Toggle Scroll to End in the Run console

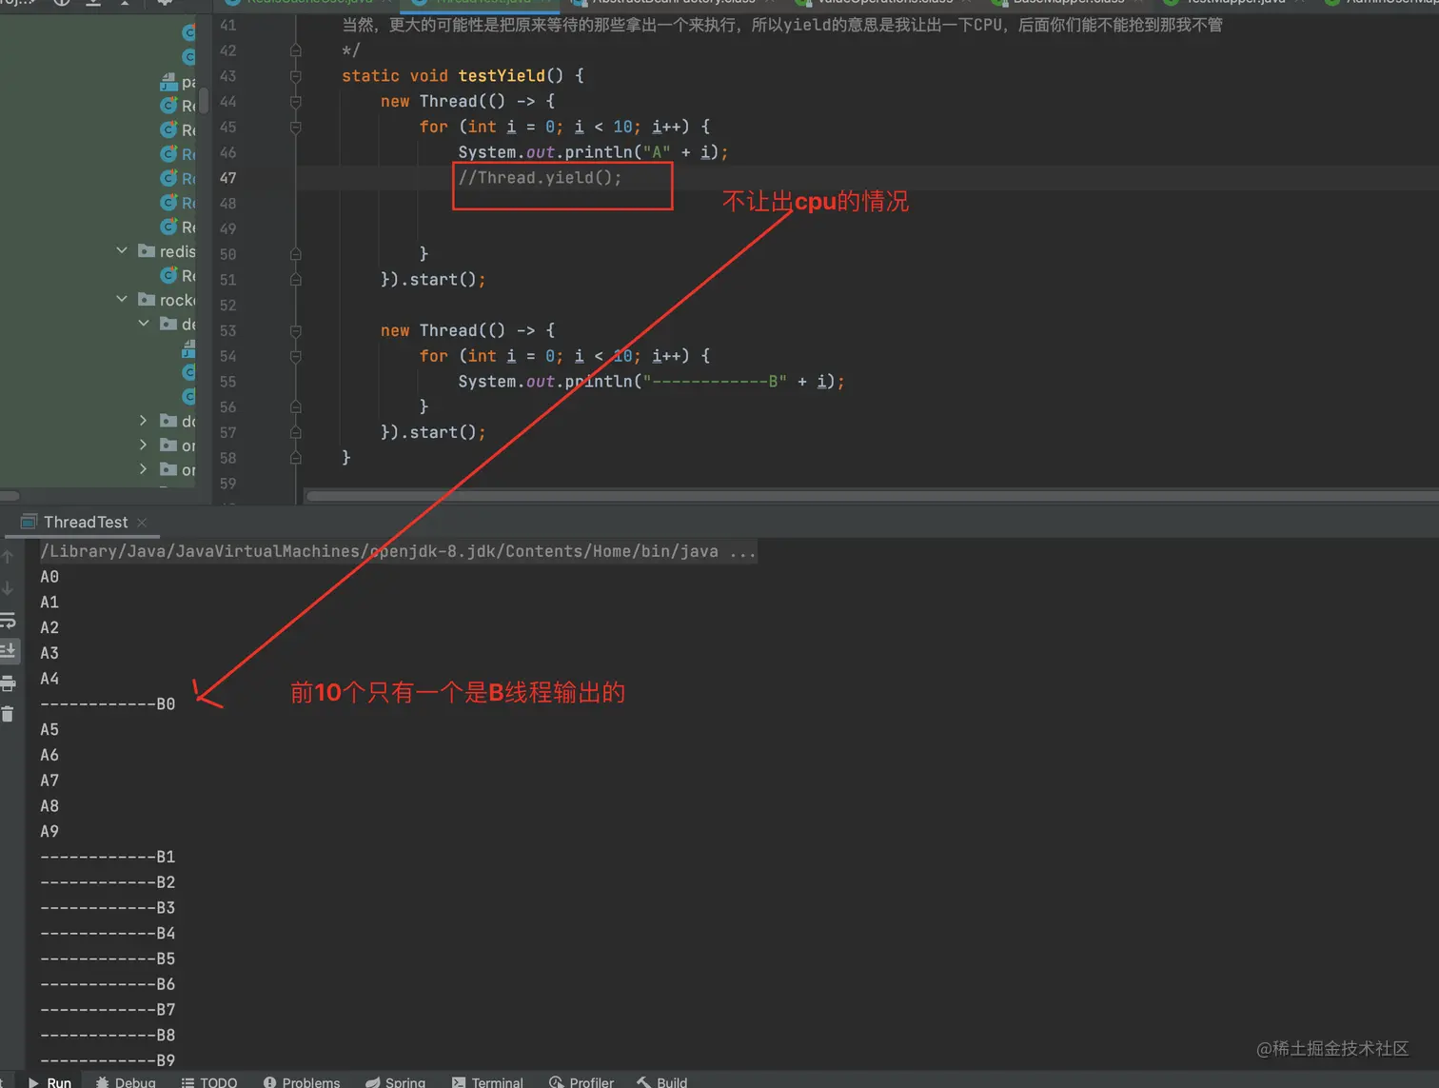click(8, 651)
